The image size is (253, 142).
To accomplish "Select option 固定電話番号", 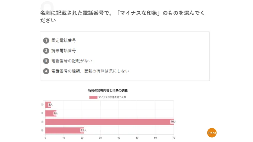I will [63, 41].
